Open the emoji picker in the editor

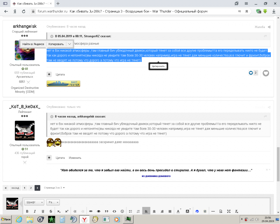click(122, 211)
